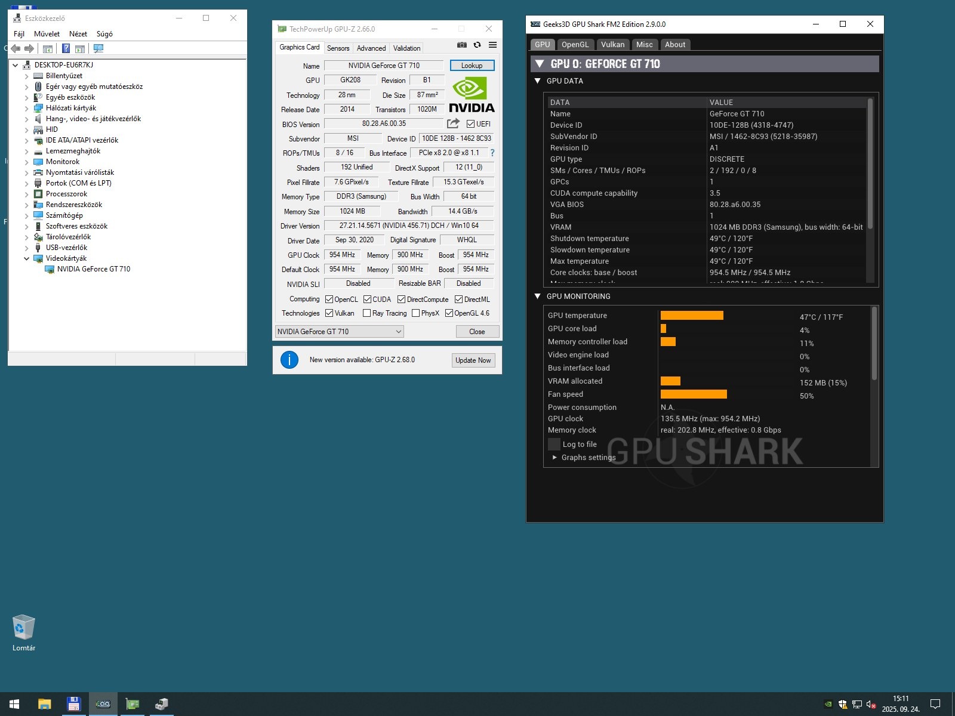The height and width of the screenshot is (716, 955).
Task: Open the About tab in GPU Shark
Action: coord(675,44)
